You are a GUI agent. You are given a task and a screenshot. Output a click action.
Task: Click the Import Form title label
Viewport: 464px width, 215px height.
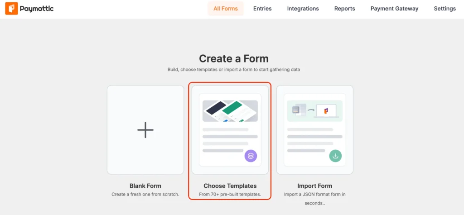(315, 186)
